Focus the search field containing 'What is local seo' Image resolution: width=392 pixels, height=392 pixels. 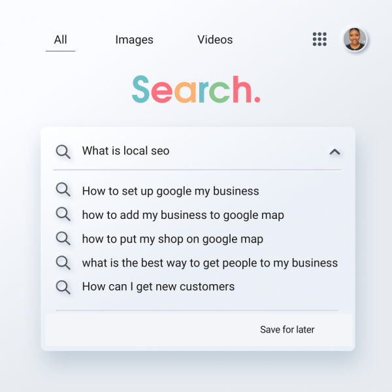coord(196,151)
